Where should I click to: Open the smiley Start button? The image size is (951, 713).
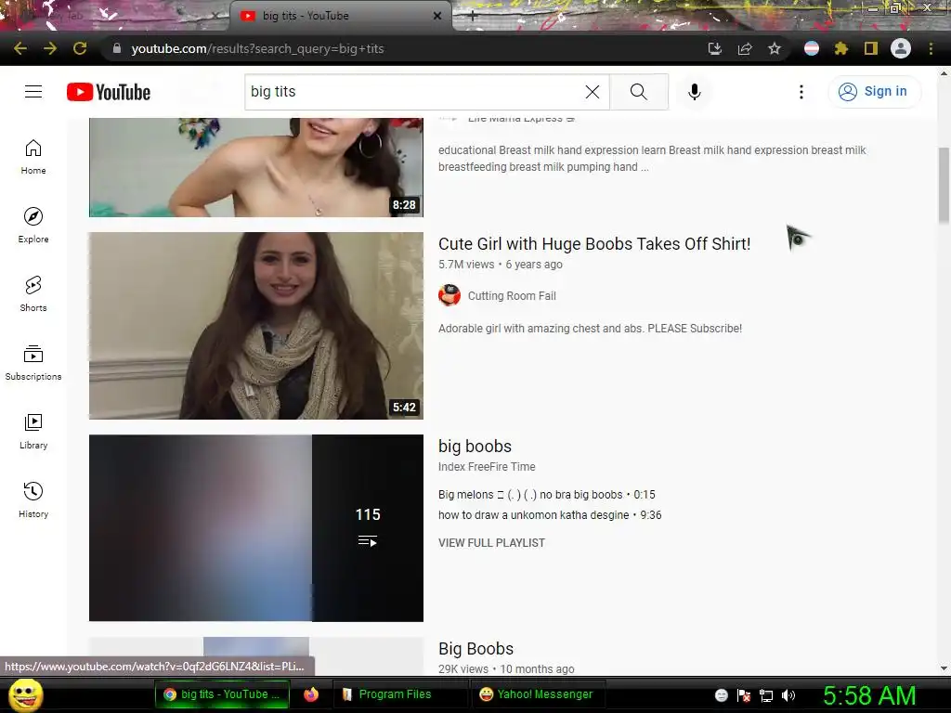26,694
